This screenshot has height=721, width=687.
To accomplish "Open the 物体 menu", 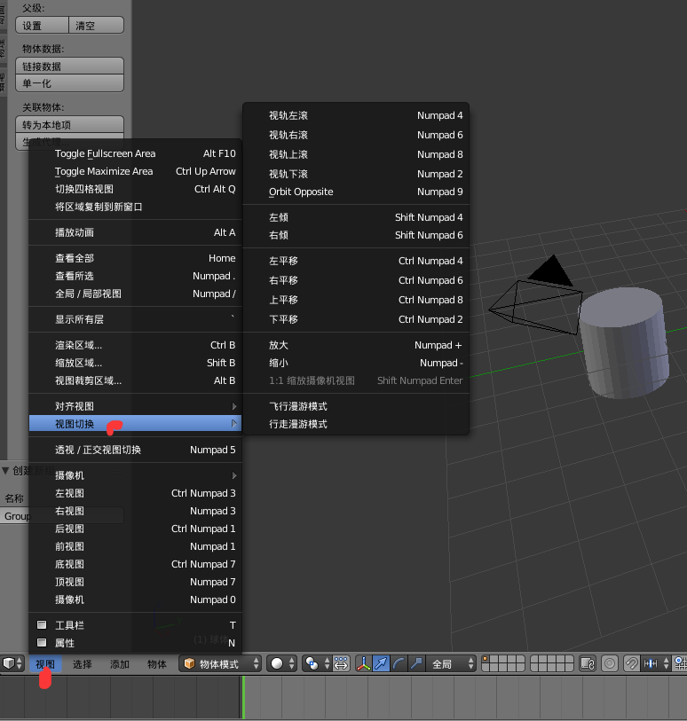I will pyautogui.click(x=157, y=664).
